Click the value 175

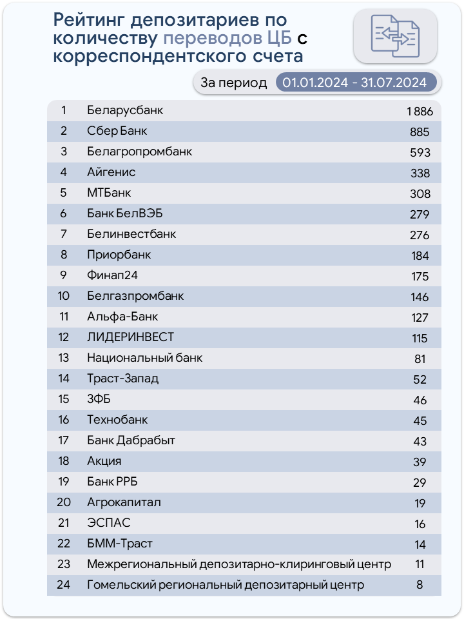[420, 277]
